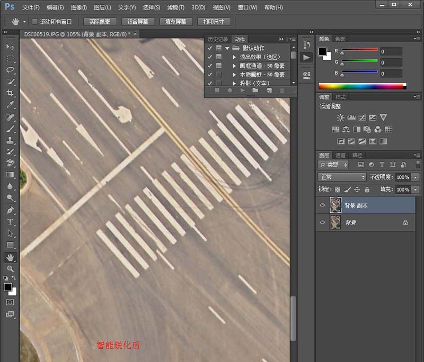Hide the 背景 副本 layer
The height and width of the screenshot is (362, 424).
click(x=322, y=205)
